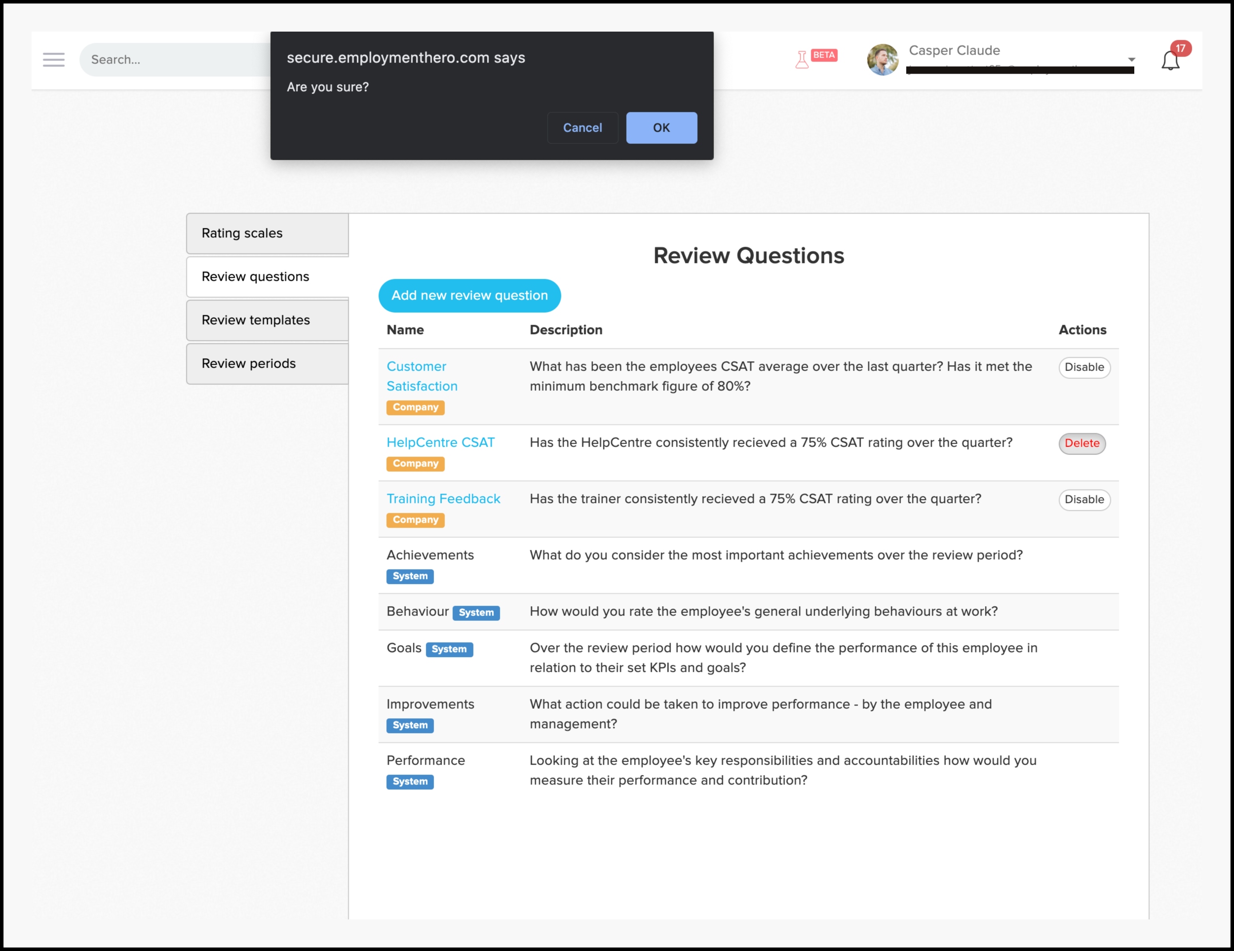Expand the user account dropdown arrow
This screenshot has width=1234, height=951.
(1131, 59)
